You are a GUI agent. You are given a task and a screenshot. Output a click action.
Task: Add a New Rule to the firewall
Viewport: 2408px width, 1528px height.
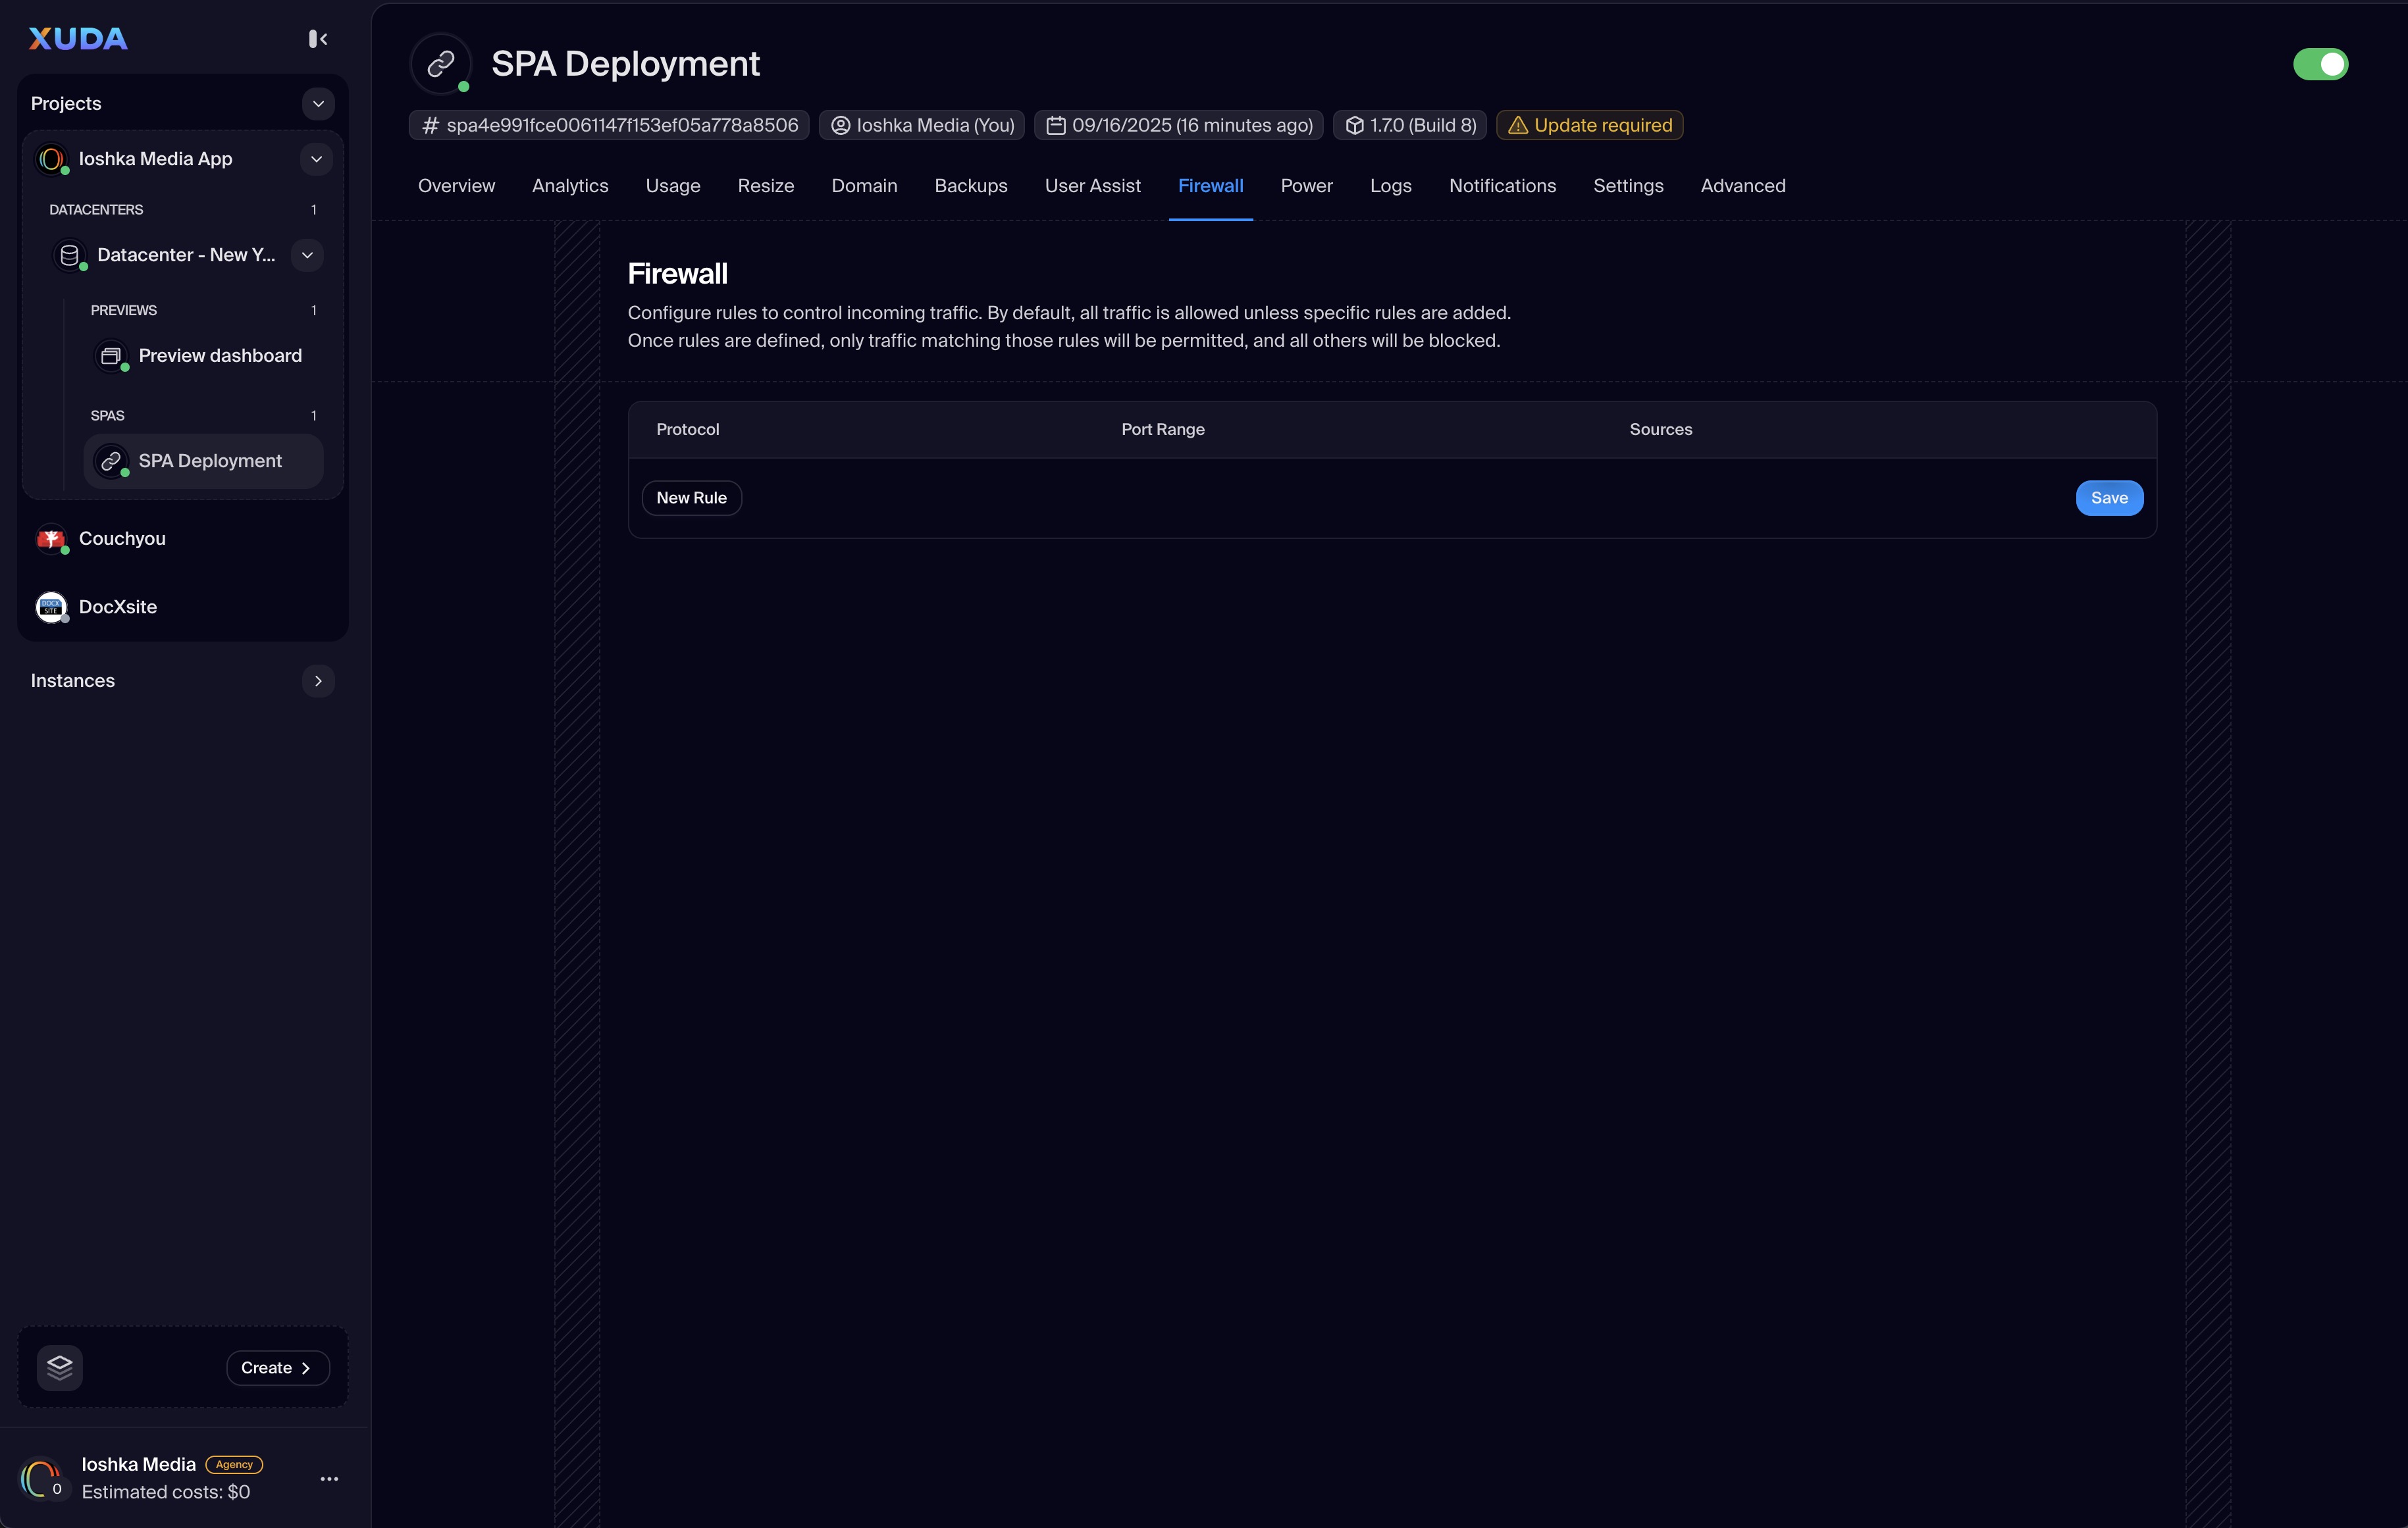[x=691, y=497]
